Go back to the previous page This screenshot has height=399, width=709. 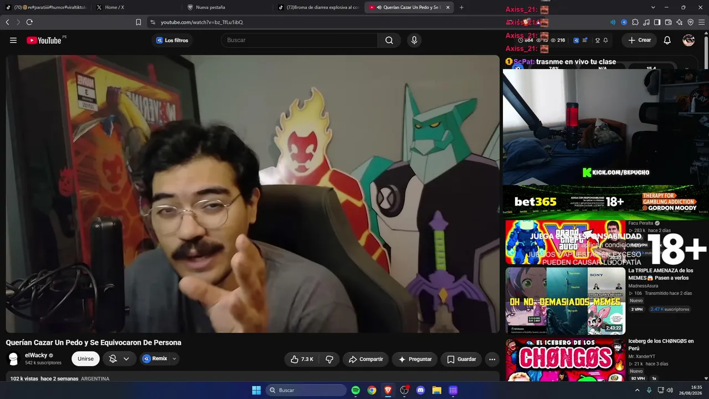tap(7, 22)
